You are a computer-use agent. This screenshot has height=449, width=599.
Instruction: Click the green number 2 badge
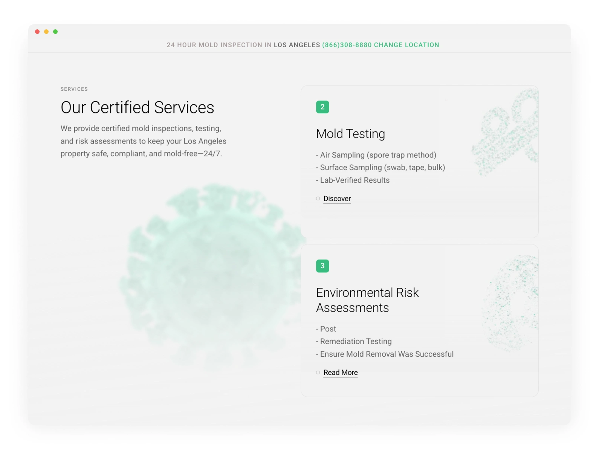(x=322, y=107)
